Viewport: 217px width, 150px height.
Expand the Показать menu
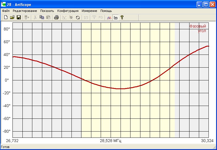47,11
